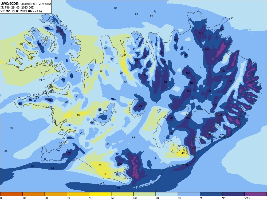
Task: Click the 20–30 amber legend swatch
Action: [56, 194]
